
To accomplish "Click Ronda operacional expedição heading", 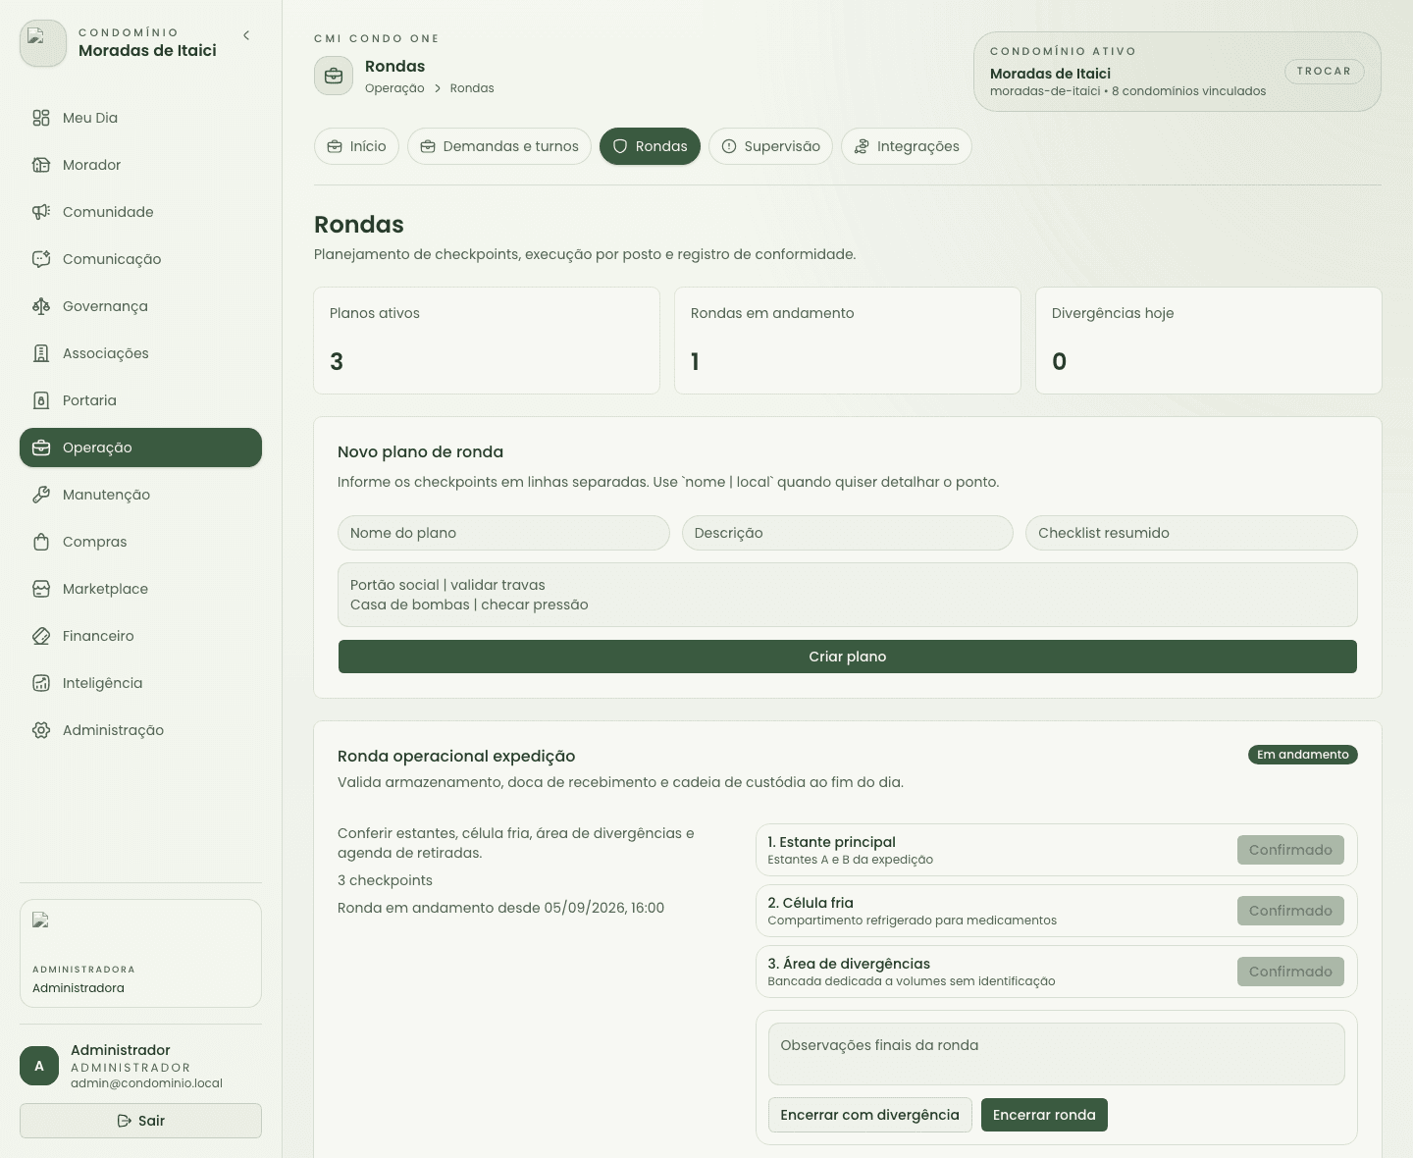I will pos(456,756).
